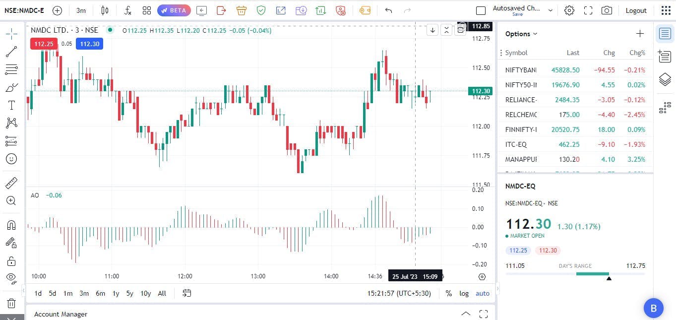676x320 pixels.
Task: Click the orange basket icon in toolbar
Action: (x=241, y=10)
